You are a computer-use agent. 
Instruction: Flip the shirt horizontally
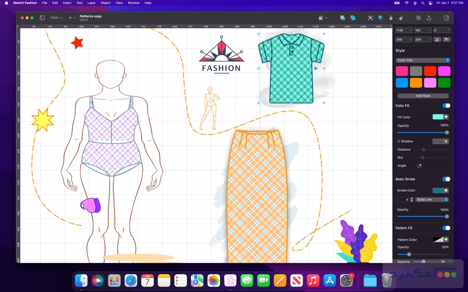pyautogui.click(x=437, y=39)
